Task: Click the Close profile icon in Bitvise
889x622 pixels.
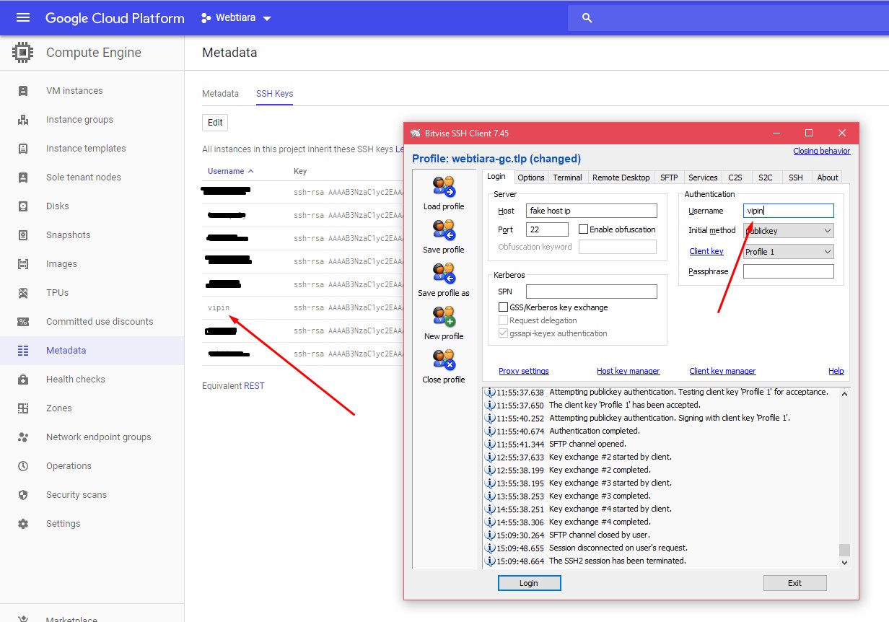Action: pos(444,360)
